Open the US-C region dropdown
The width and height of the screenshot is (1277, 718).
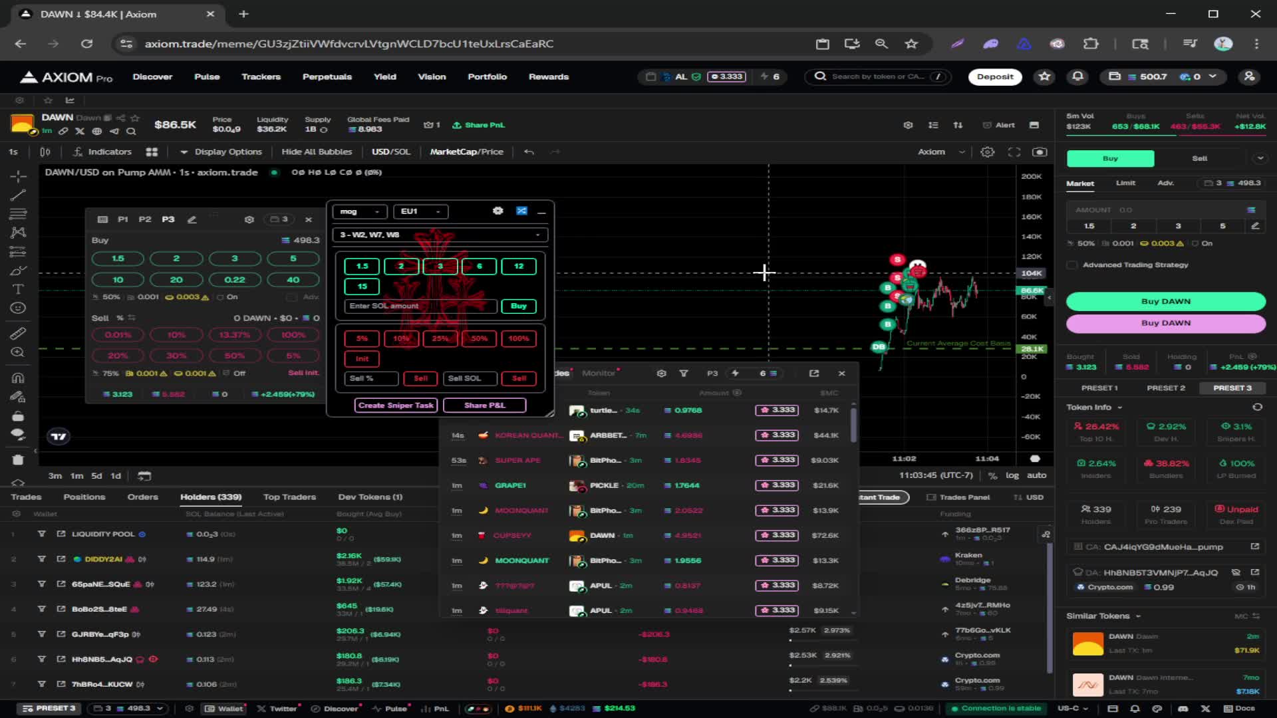point(1073,708)
